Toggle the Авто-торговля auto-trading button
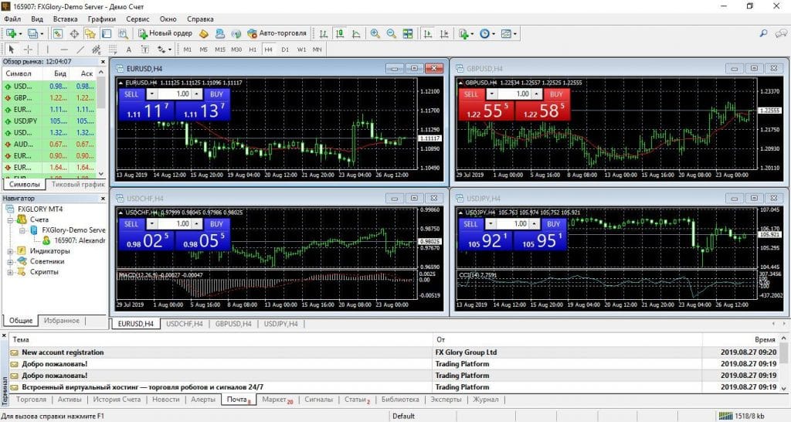This screenshot has height=422, width=791. (277, 33)
